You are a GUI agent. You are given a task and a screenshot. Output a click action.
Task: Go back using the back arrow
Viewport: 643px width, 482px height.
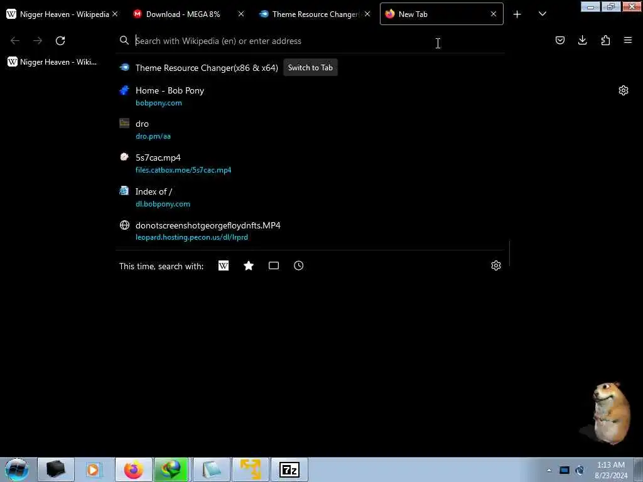coord(15,41)
